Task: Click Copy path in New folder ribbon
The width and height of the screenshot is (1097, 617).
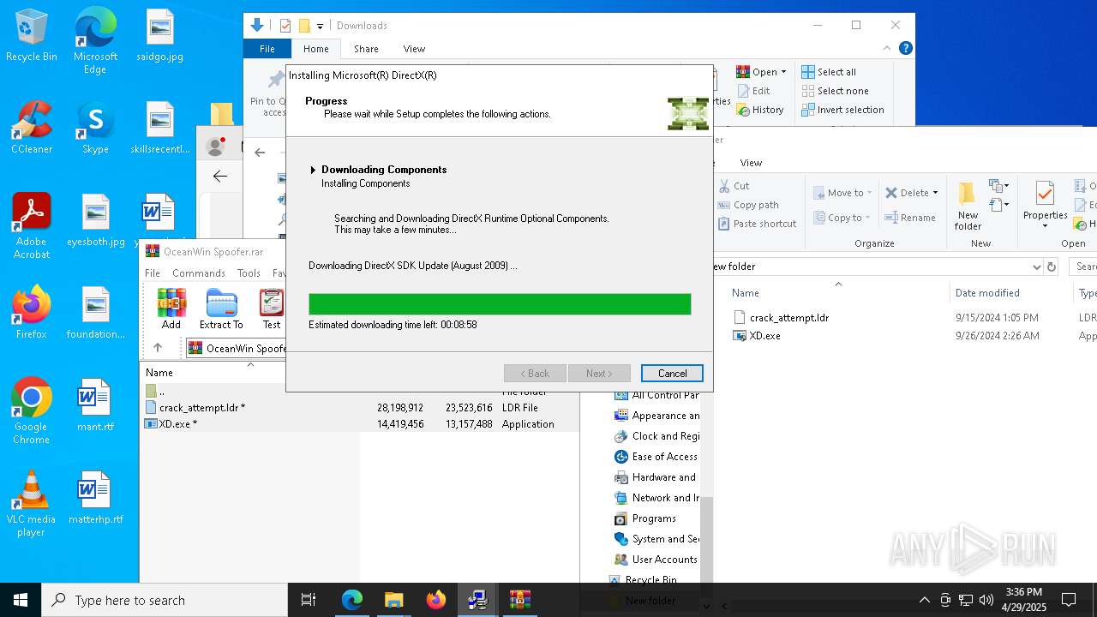Action: (748, 205)
